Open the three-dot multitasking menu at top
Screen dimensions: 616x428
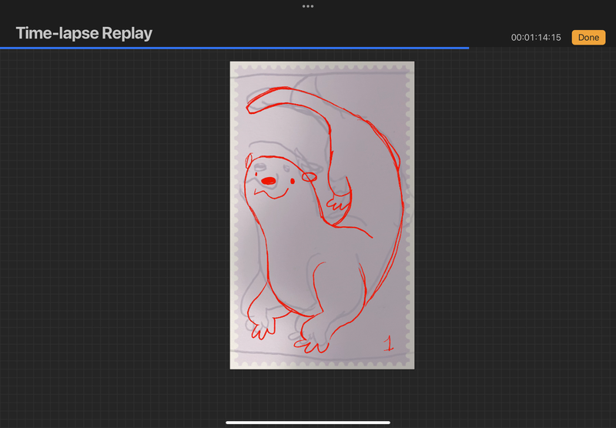(308, 6)
